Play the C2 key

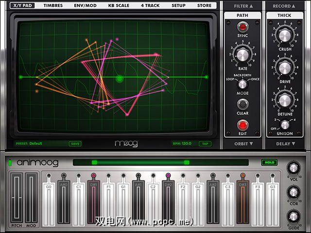153,204
